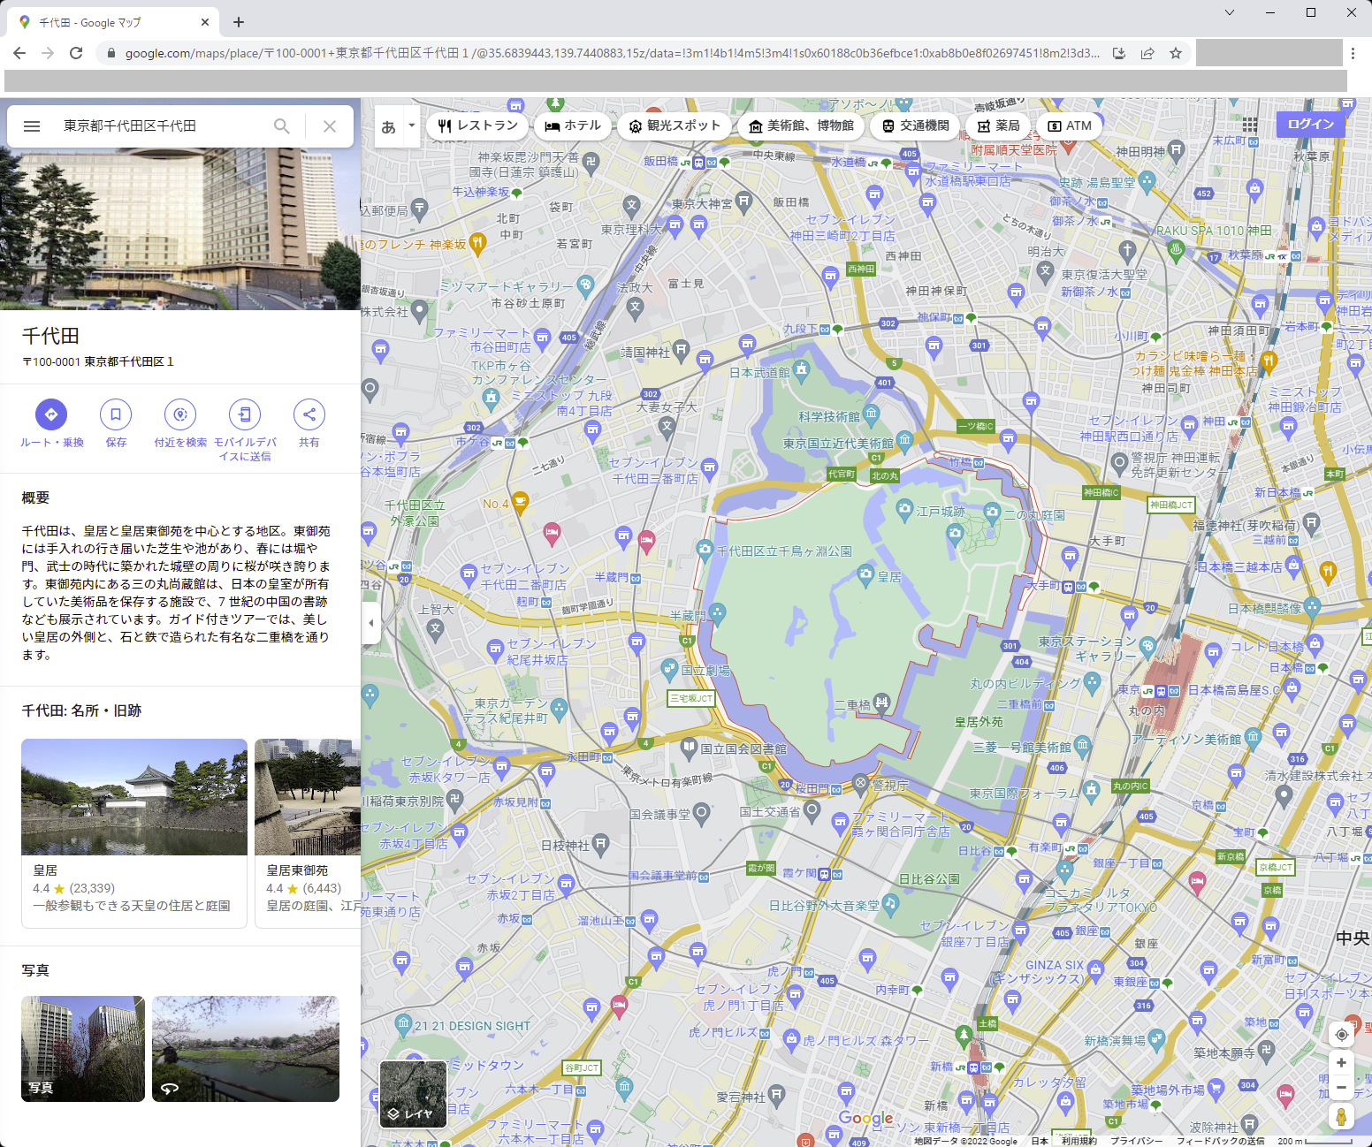This screenshot has width=1372, height=1147.
Task: Open the Google apps grid icon
Action: point(1250,125)
